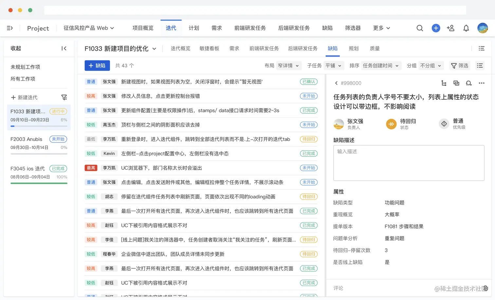
Task: Open the 计划 top navigation tab
Action: click(194, 28)
